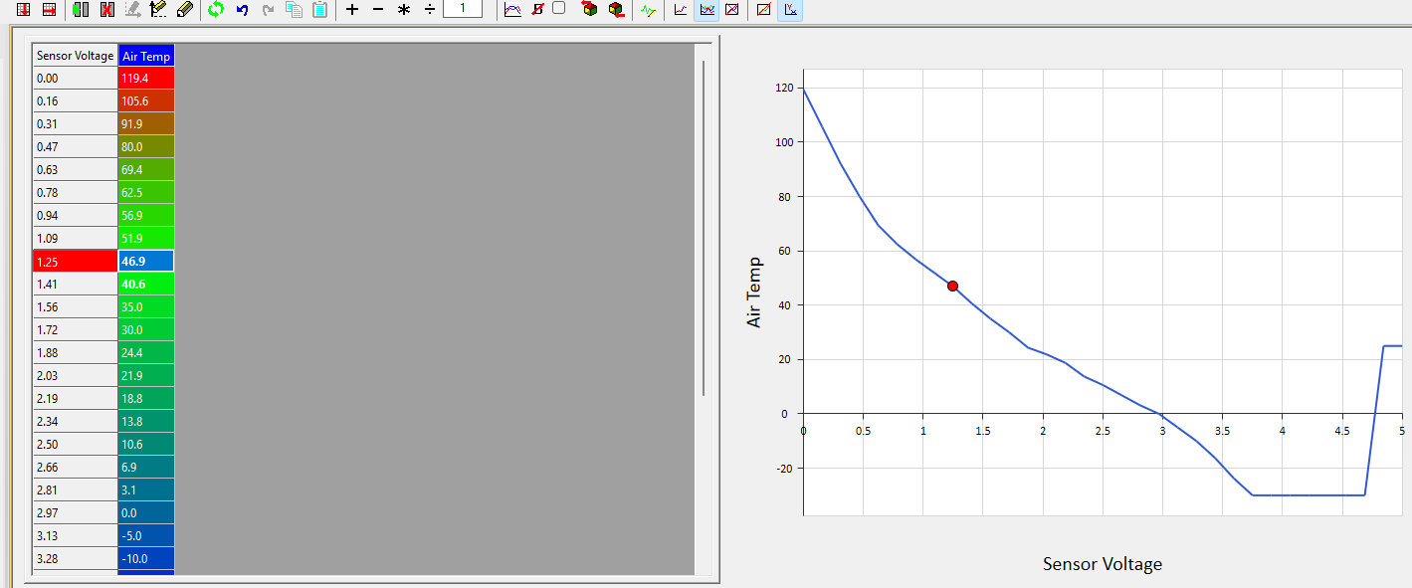This screenshot has width=1412, height=588.
Task: Select the Air Temp cell 69.4
Action: pyautogui.click(x=146, y=169)
